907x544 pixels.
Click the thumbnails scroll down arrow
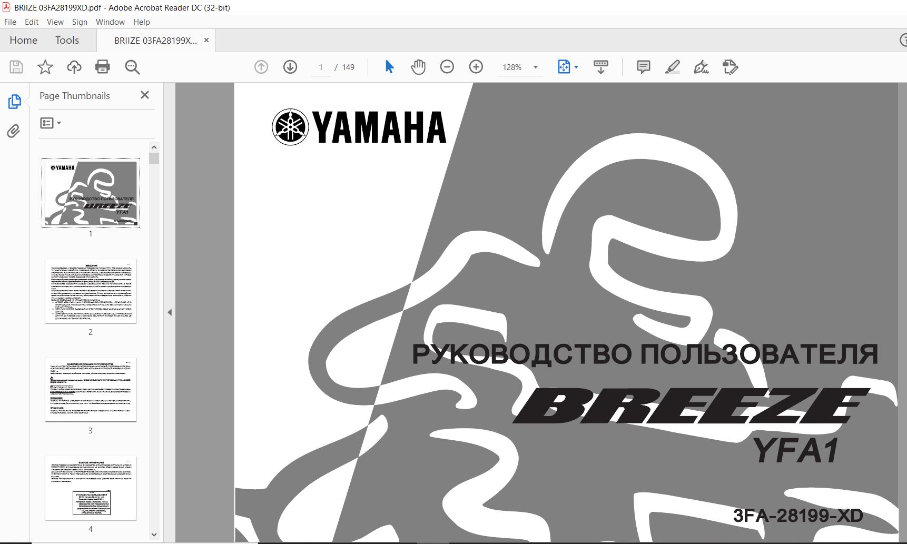point(154,535)
